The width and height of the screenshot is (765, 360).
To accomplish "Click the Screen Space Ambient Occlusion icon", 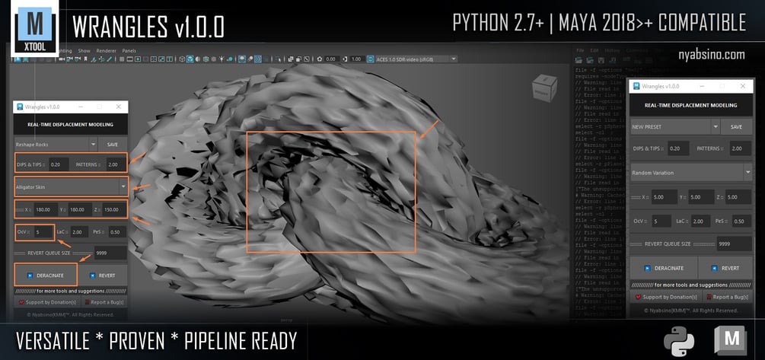I will [x=242, y=59].
